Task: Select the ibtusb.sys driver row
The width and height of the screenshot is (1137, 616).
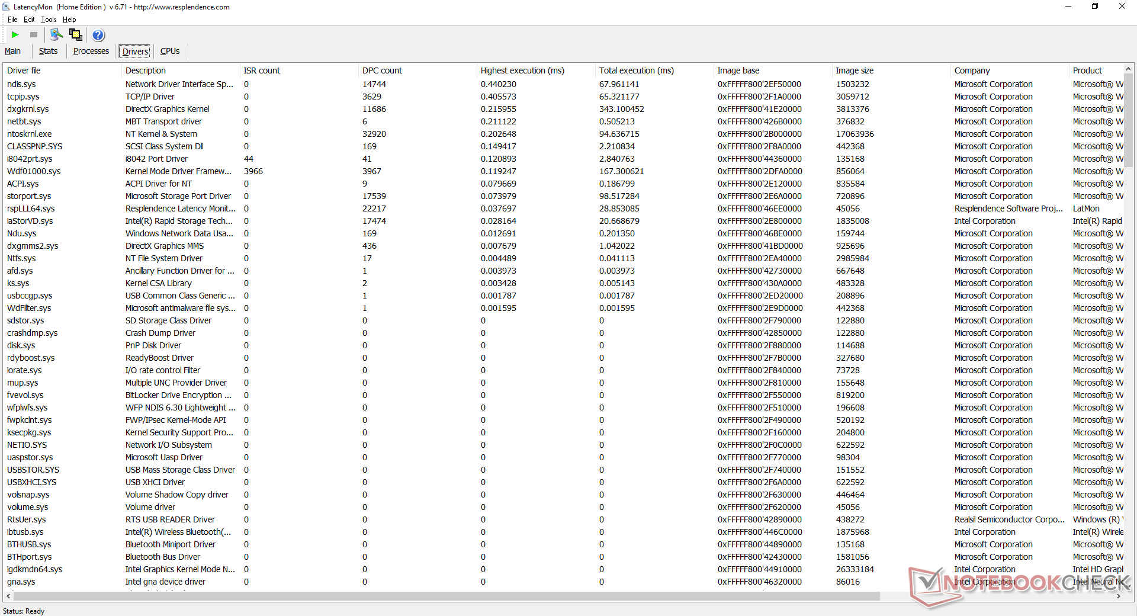Action: 563,532
